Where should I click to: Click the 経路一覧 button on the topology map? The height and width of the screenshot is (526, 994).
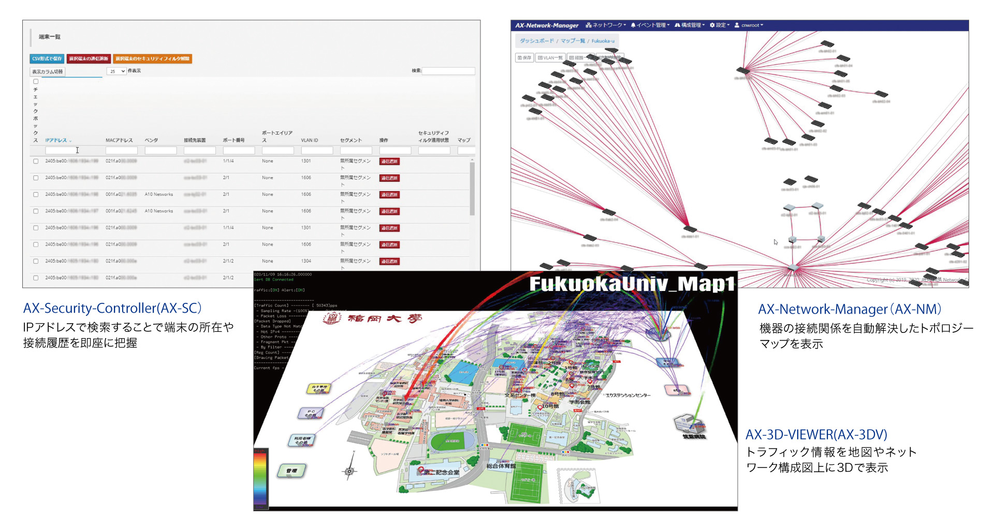[580, 57]
